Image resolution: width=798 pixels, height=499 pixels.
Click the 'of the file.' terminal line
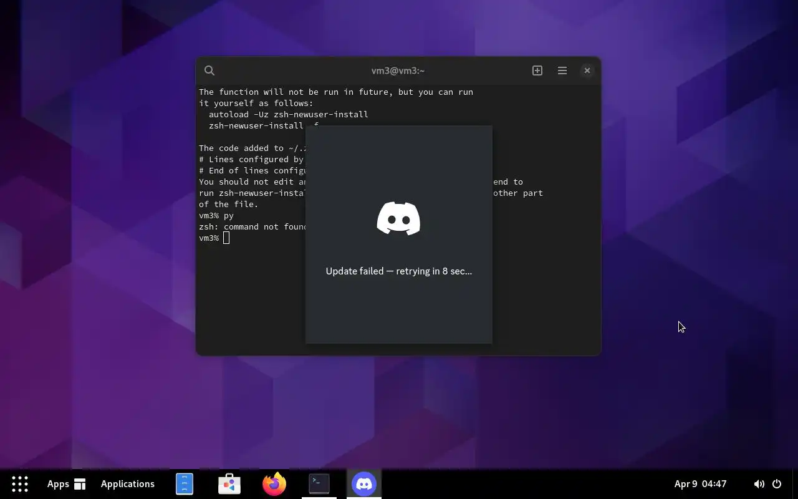coord(229,204)
